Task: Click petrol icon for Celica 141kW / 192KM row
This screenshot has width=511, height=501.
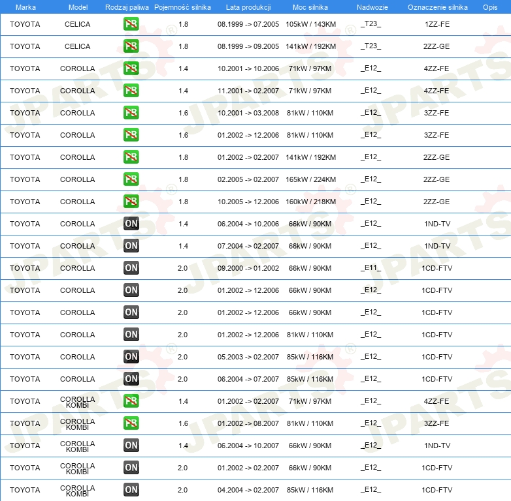Action: point(131,46)
